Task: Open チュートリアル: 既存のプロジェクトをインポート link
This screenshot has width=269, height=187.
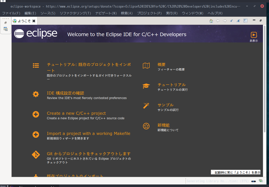Action: (x=89, y=67)
